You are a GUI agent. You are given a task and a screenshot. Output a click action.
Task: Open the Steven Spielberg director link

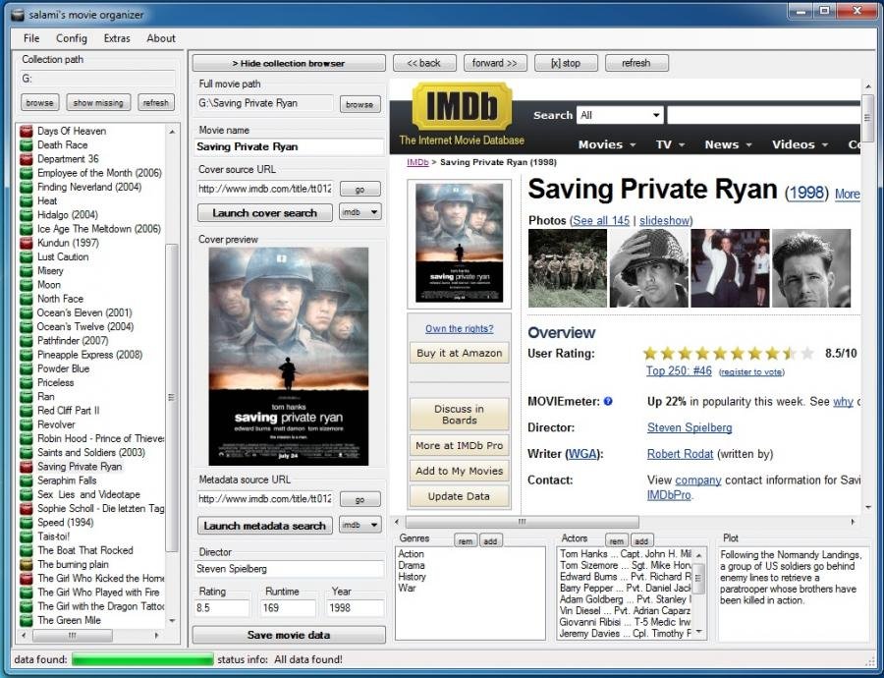(x=690, y=427)
